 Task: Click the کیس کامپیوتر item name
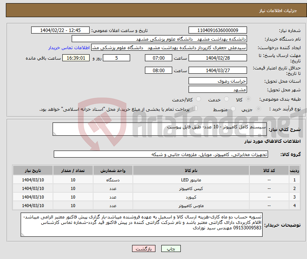(x=191, y=188)
